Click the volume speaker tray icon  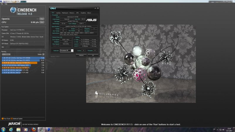pos(223,130)
